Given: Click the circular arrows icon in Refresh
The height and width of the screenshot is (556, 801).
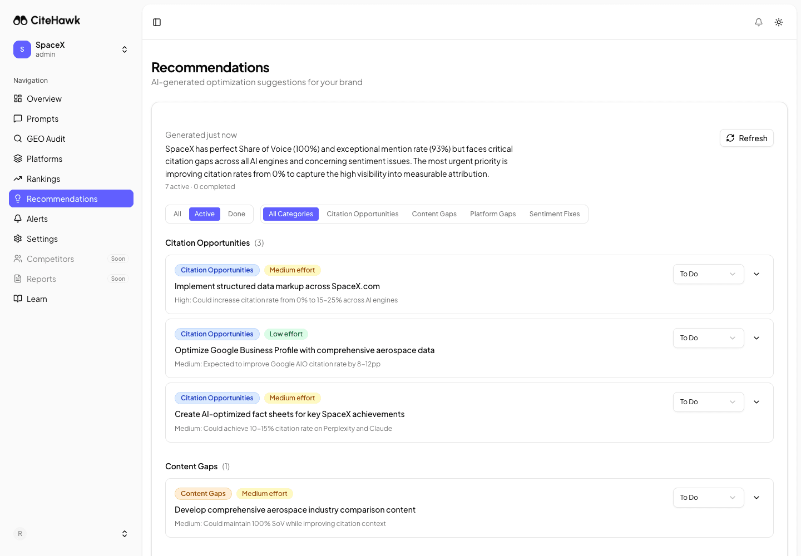Looking at the screenshot, I should click(x=730, y=138).
